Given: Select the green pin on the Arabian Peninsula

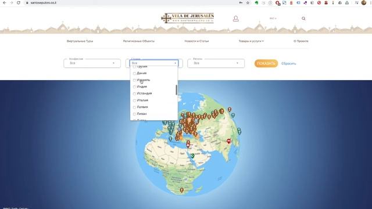Looking at the screenshot, I should click(192, 156).
